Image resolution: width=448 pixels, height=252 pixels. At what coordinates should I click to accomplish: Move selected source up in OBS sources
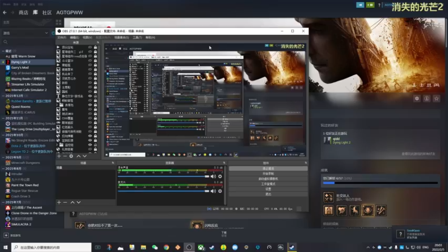point(78,156)
